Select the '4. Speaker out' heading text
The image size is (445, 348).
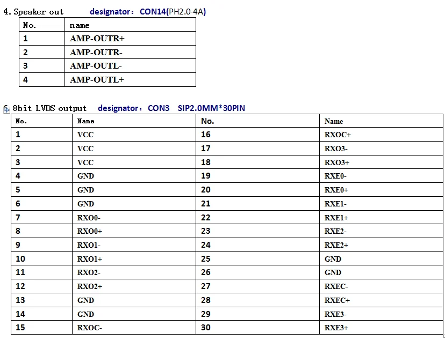coord(33,12)
